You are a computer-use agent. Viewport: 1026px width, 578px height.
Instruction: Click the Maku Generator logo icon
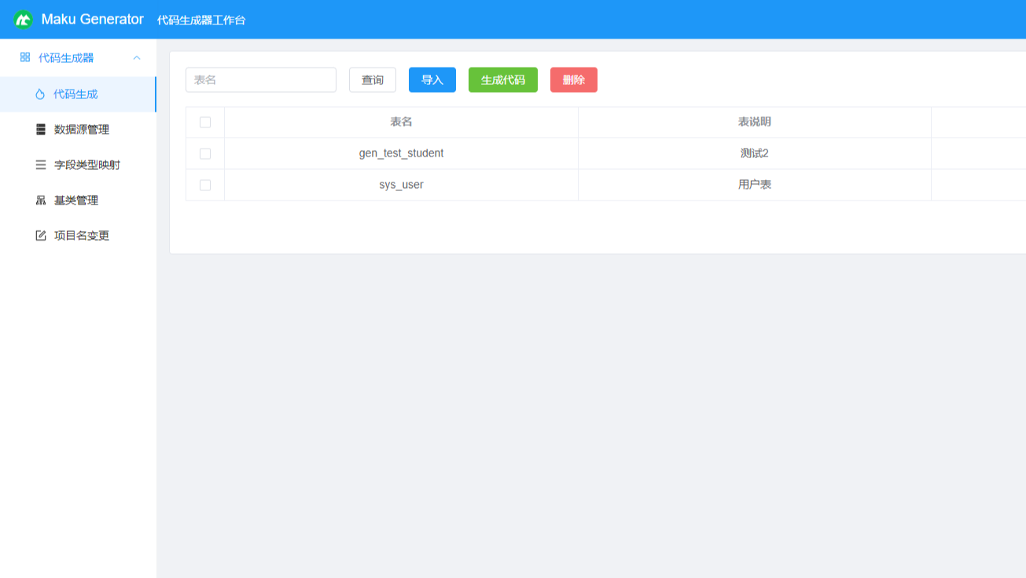click(x=23, y=20)
